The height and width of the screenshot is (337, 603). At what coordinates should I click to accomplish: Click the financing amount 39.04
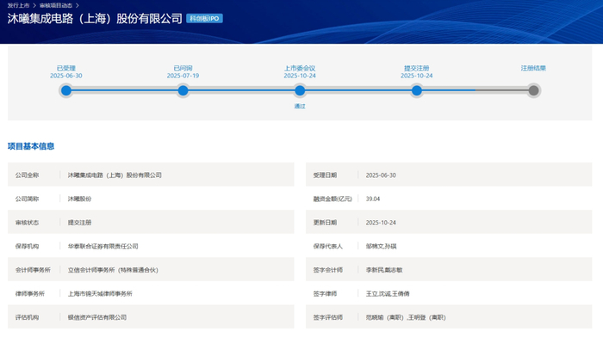pyautogui.click(x=373, y=199)
